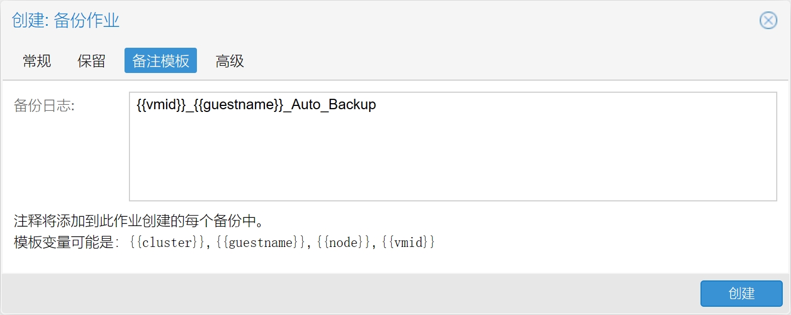Click the empty lower area of the text box
Screen dimensions: 791x315
453,165
